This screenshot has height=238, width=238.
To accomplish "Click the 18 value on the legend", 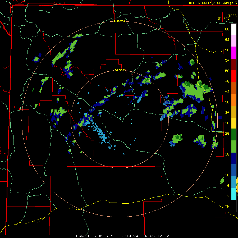I will click(x=227, y=154).
